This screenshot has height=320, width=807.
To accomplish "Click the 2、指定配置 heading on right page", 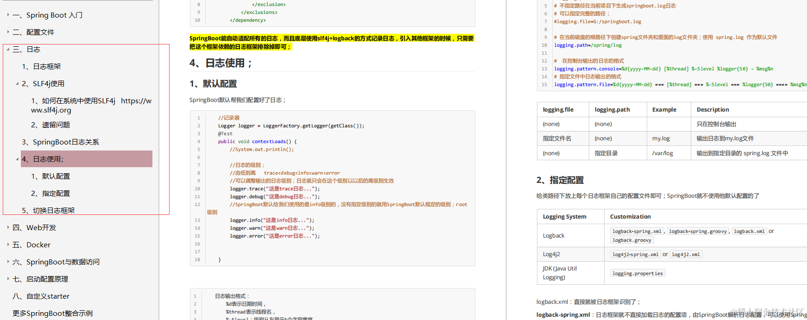I will 560,180.
